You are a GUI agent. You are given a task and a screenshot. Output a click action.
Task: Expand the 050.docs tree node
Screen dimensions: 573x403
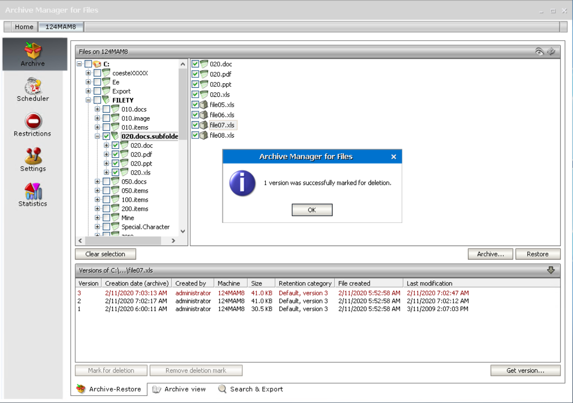click(x=97, y=181)
